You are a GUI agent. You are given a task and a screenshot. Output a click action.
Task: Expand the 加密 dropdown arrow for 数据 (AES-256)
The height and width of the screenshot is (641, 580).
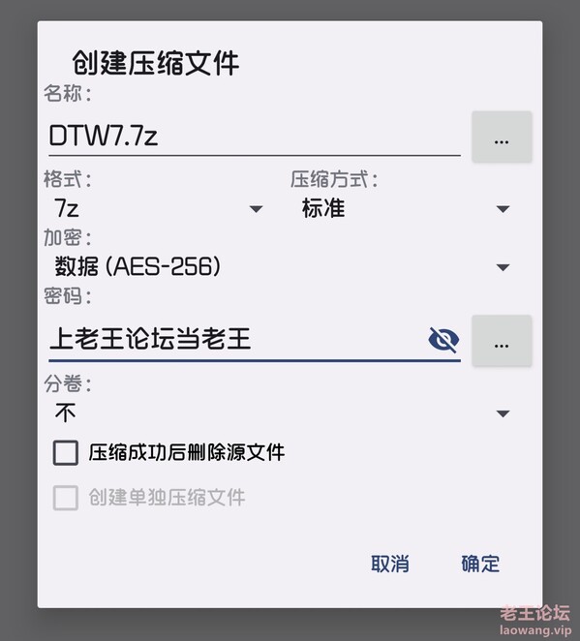503,268
